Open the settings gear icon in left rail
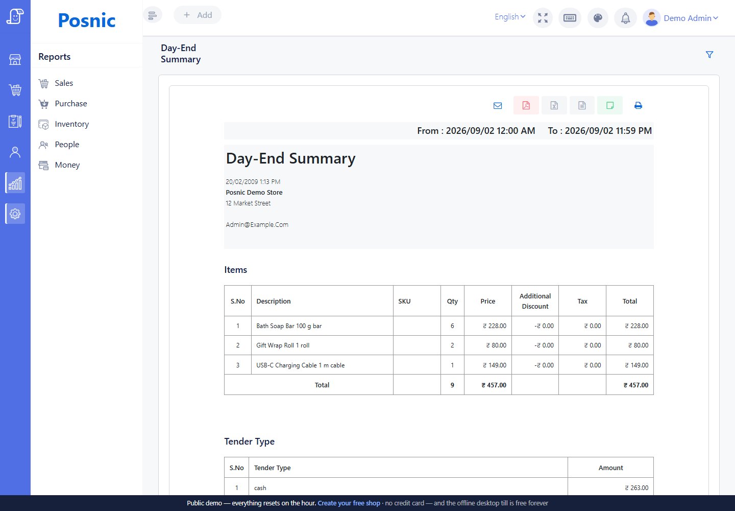 (x=15, y=214)
